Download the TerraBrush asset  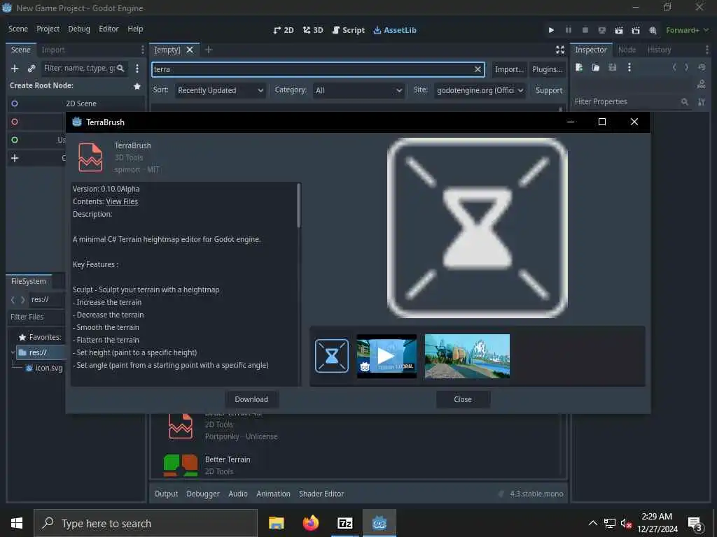click(251, 399)
